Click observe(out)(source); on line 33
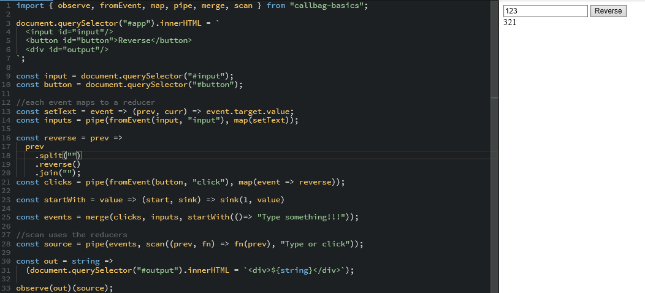The width and height of the screenshot is (645, 293). (64, 288)
